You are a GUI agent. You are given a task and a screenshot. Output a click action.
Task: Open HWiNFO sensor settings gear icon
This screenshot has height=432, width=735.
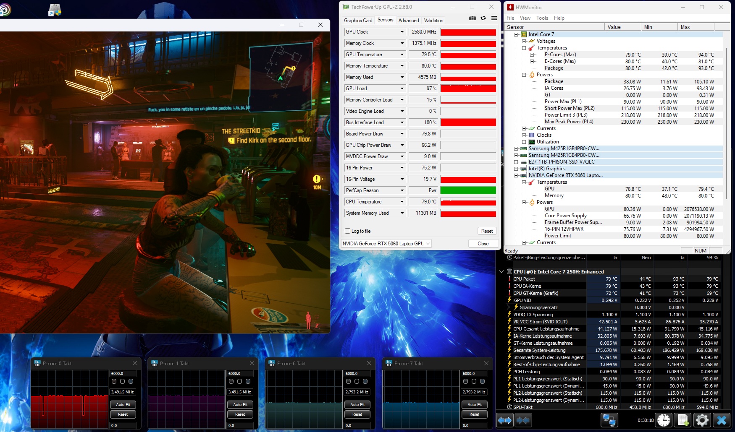(702, 420)
